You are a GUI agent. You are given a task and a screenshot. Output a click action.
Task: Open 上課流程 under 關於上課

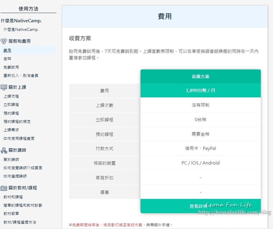point(11,96)
